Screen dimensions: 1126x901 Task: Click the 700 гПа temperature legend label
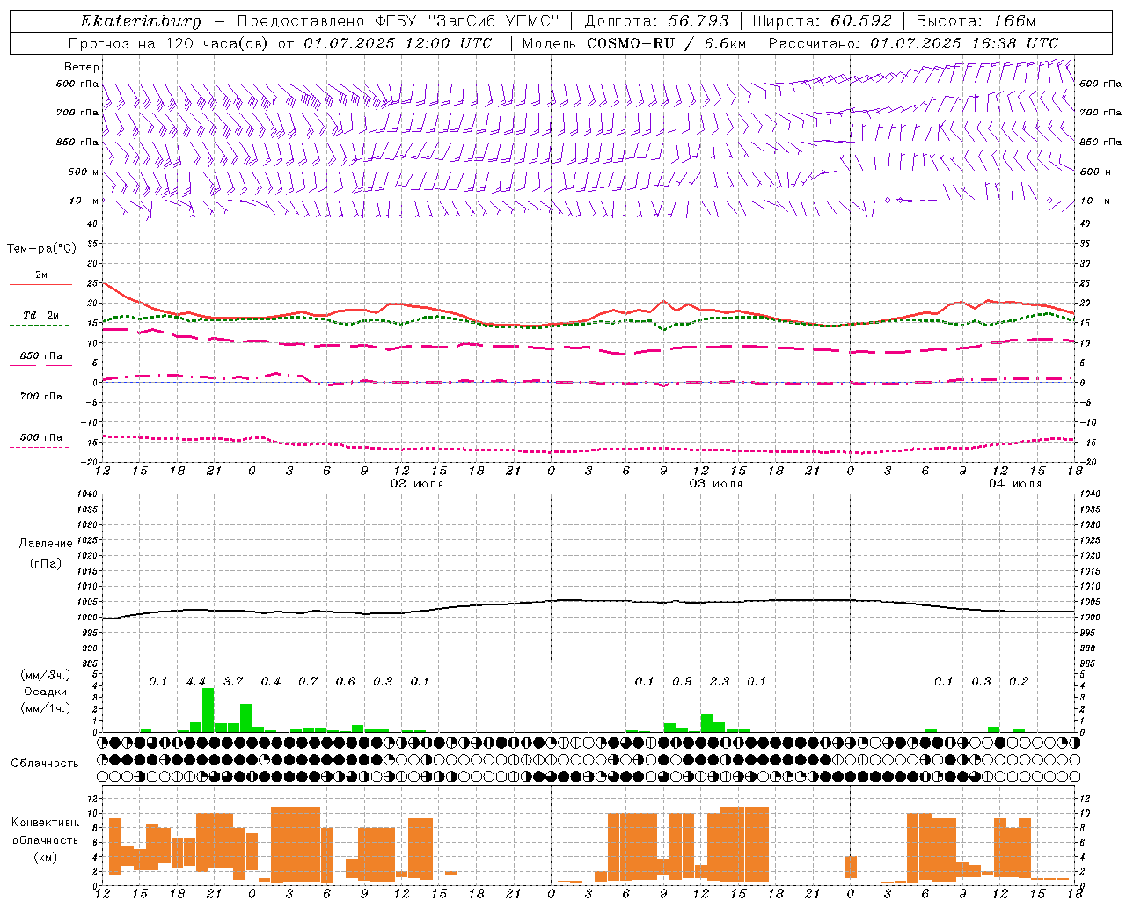pyautogui.click(x=41, y=397)
